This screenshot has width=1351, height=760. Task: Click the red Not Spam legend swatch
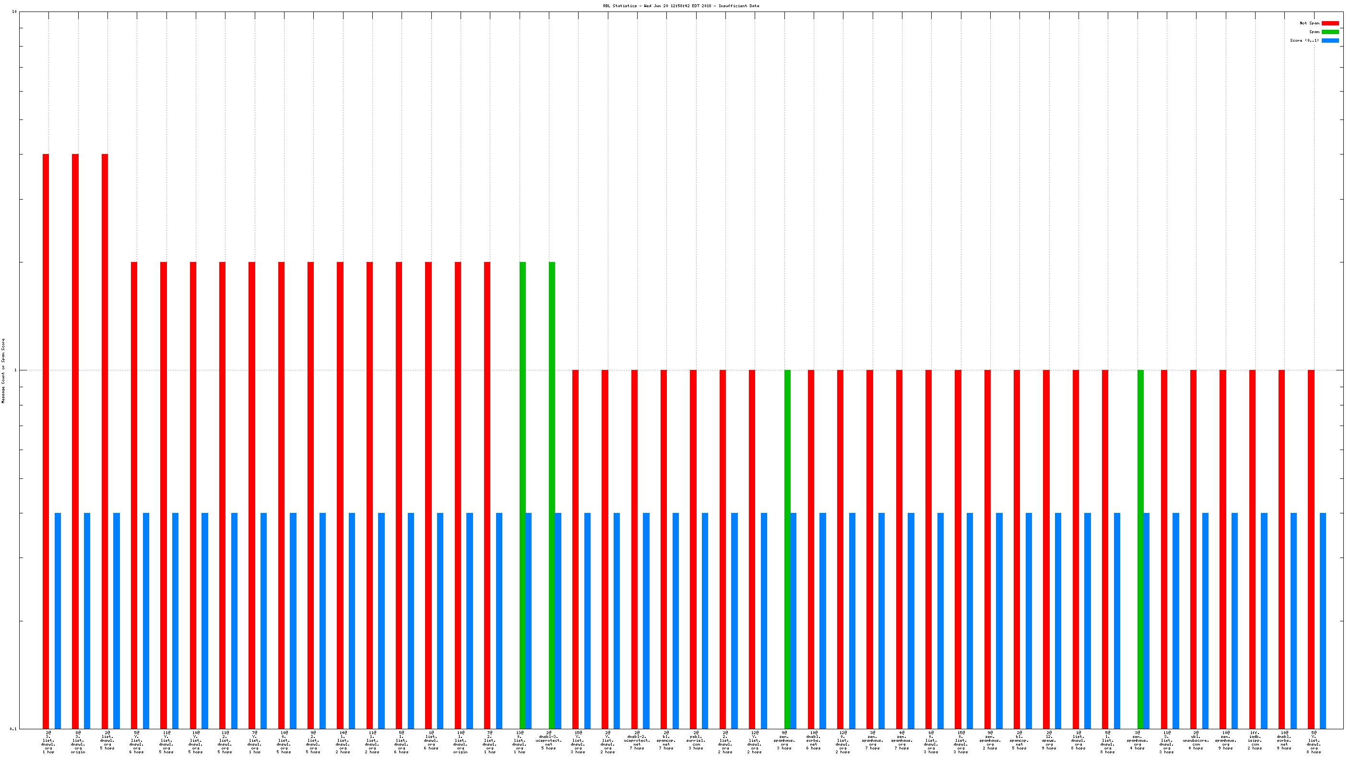coord(1329,23)
